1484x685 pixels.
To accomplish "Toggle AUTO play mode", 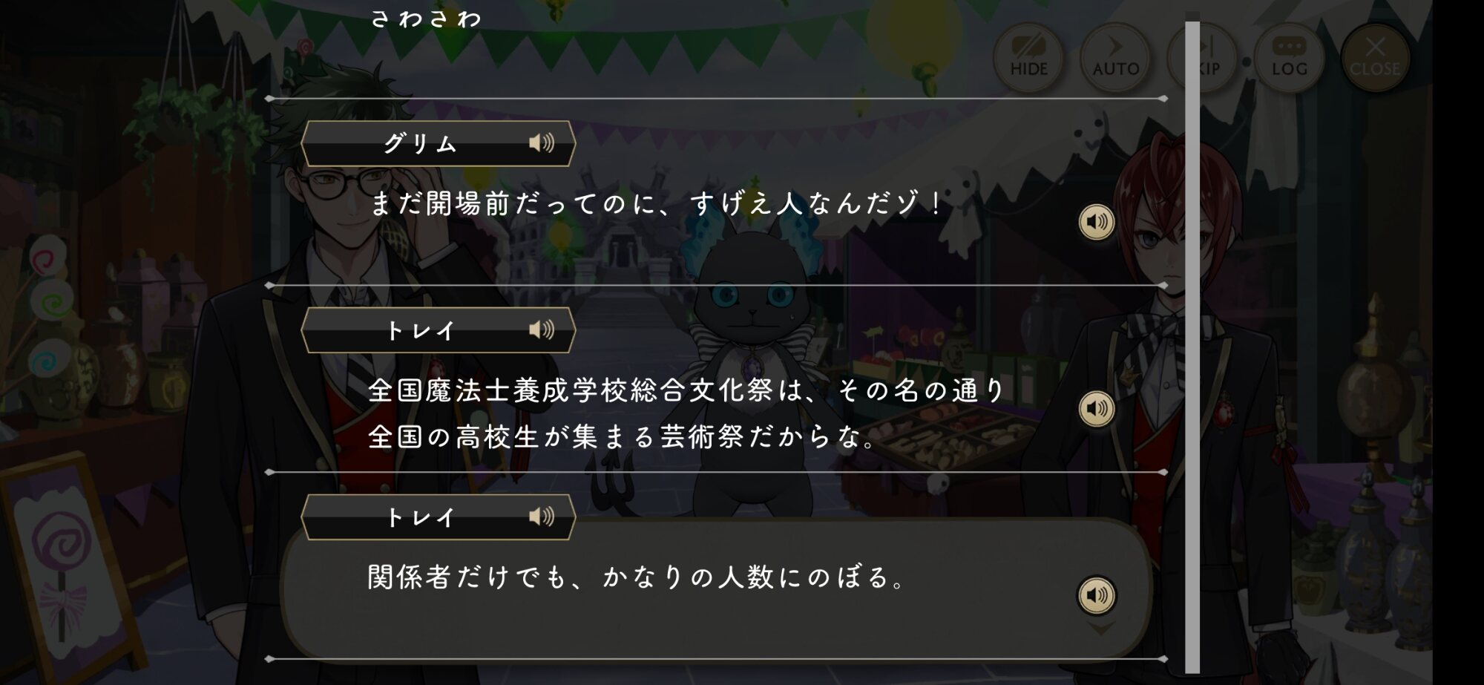I will [1115, 58].
